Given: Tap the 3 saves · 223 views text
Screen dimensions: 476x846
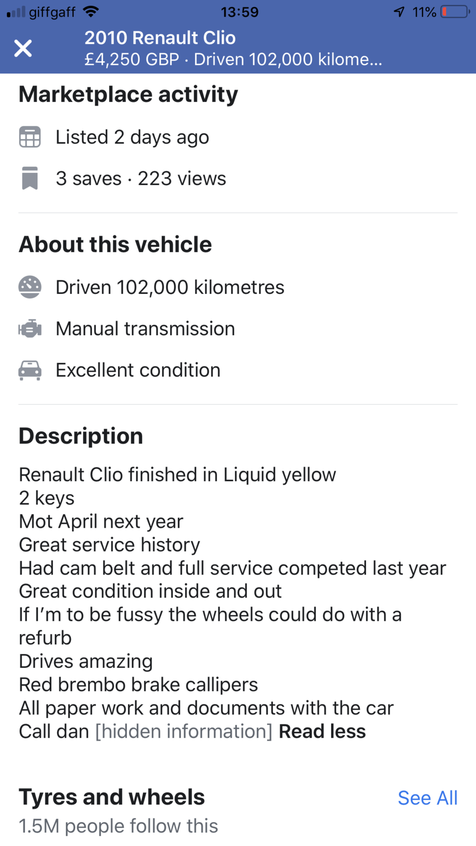Looking at the screenshot, I should pyautogui.click(x=141, y=179).
